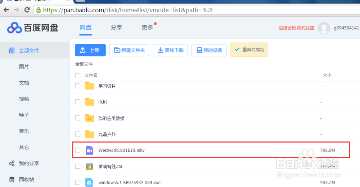This screenshot has height=187, width=360.
Task: Open 回收站 in the sidebar
Action: [x=26, y=179]
